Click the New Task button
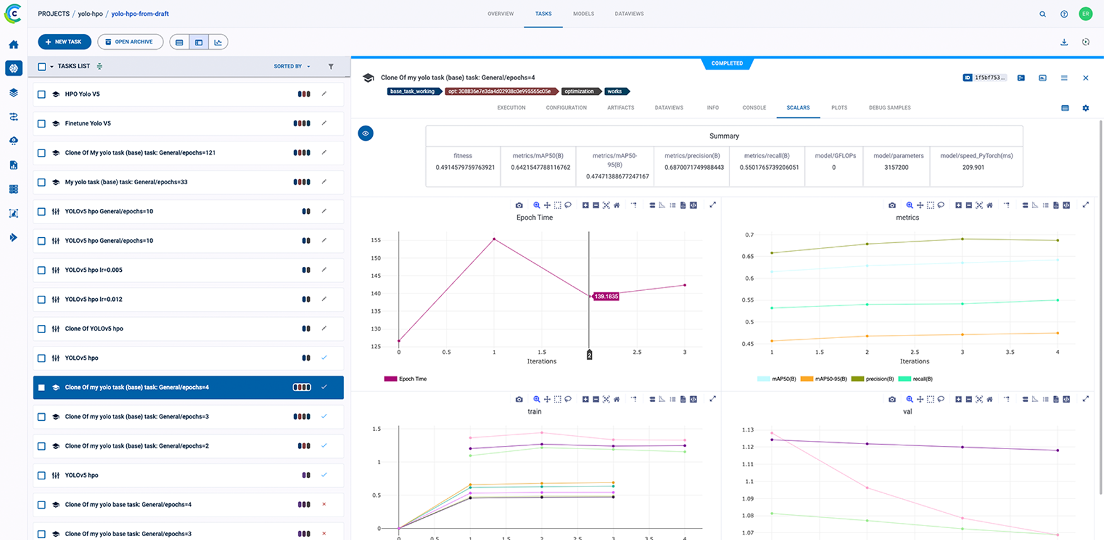This screenshot has height=540, width=1104. (x=64, y=42)
